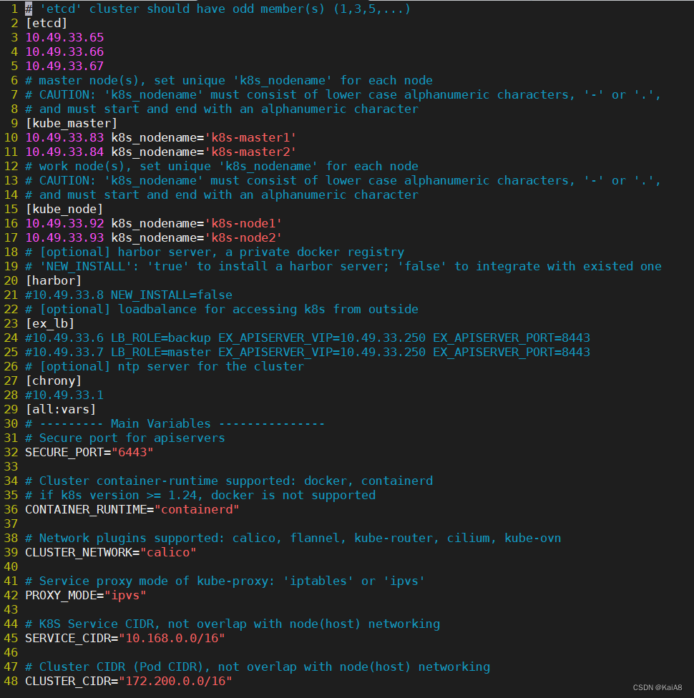Click the 'loadbalance for accessing k8s' comment
Screen dimensions: 694x698
click(222, 310)
